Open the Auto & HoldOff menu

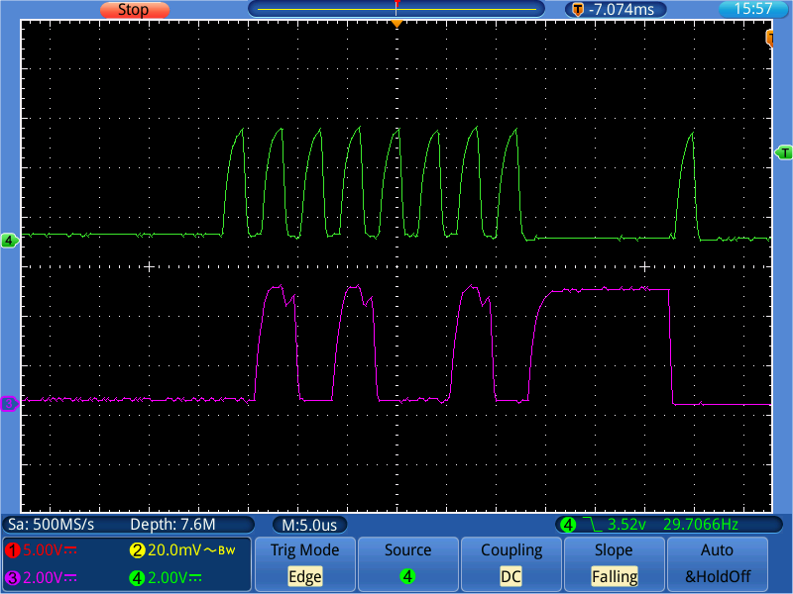point(717,563)
